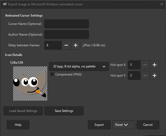Enable the Compressed (PNG) checkbox
The image size is (166, 136).
point(52,74)
